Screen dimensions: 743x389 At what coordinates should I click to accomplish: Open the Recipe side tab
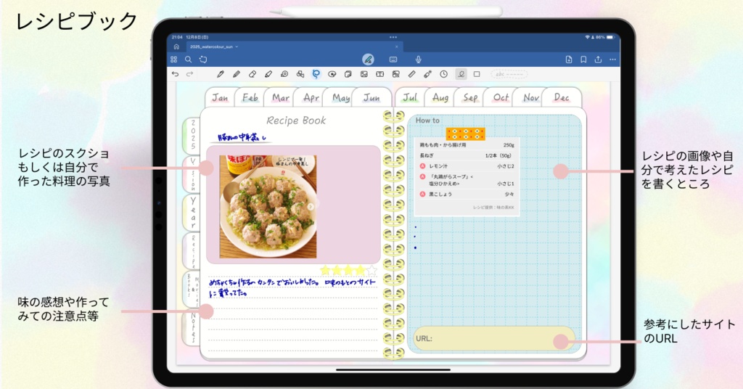pyautogui.click(x=192, y=251)
